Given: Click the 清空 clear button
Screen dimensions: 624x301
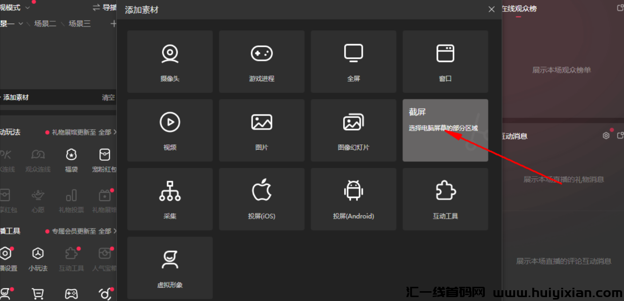Looking at the screenshot, I should [x=108, y=97].
